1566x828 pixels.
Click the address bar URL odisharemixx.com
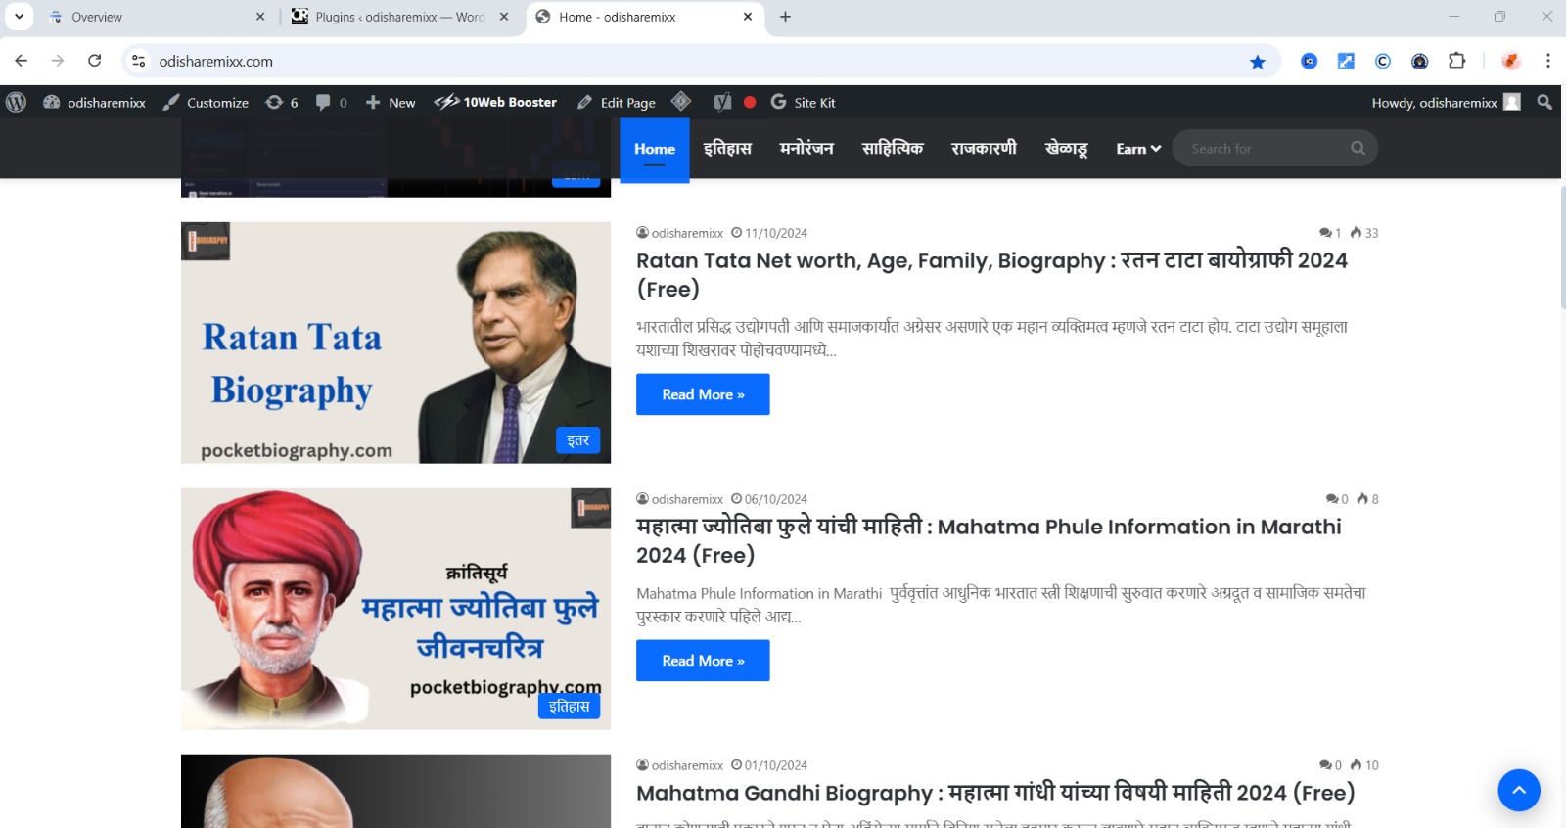pyautogui.click(x=216, y=61)
